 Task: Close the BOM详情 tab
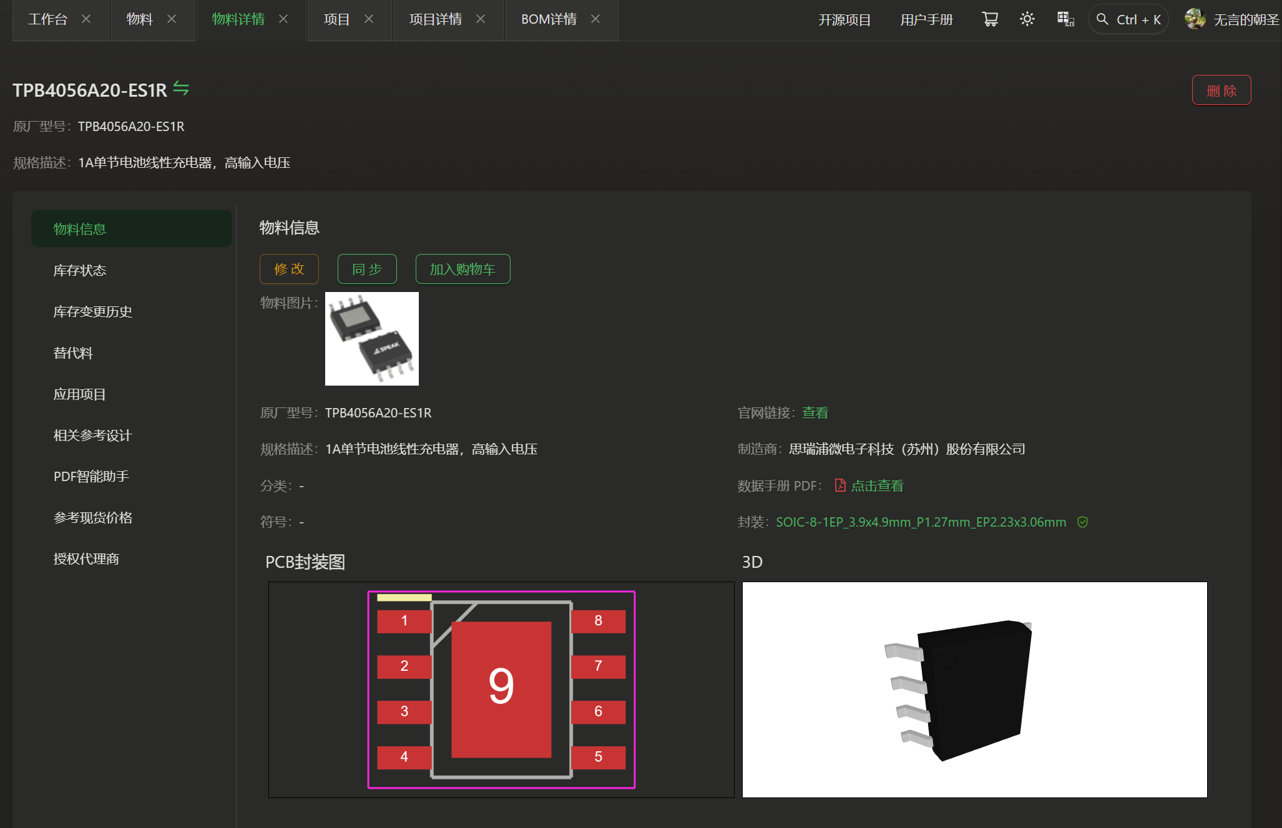[x=595, y=19]
